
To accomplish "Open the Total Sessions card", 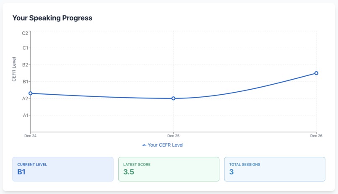I will (x=275, y=169).
